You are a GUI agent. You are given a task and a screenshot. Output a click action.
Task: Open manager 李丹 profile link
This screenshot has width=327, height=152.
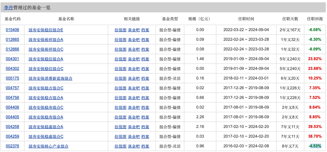9,8
